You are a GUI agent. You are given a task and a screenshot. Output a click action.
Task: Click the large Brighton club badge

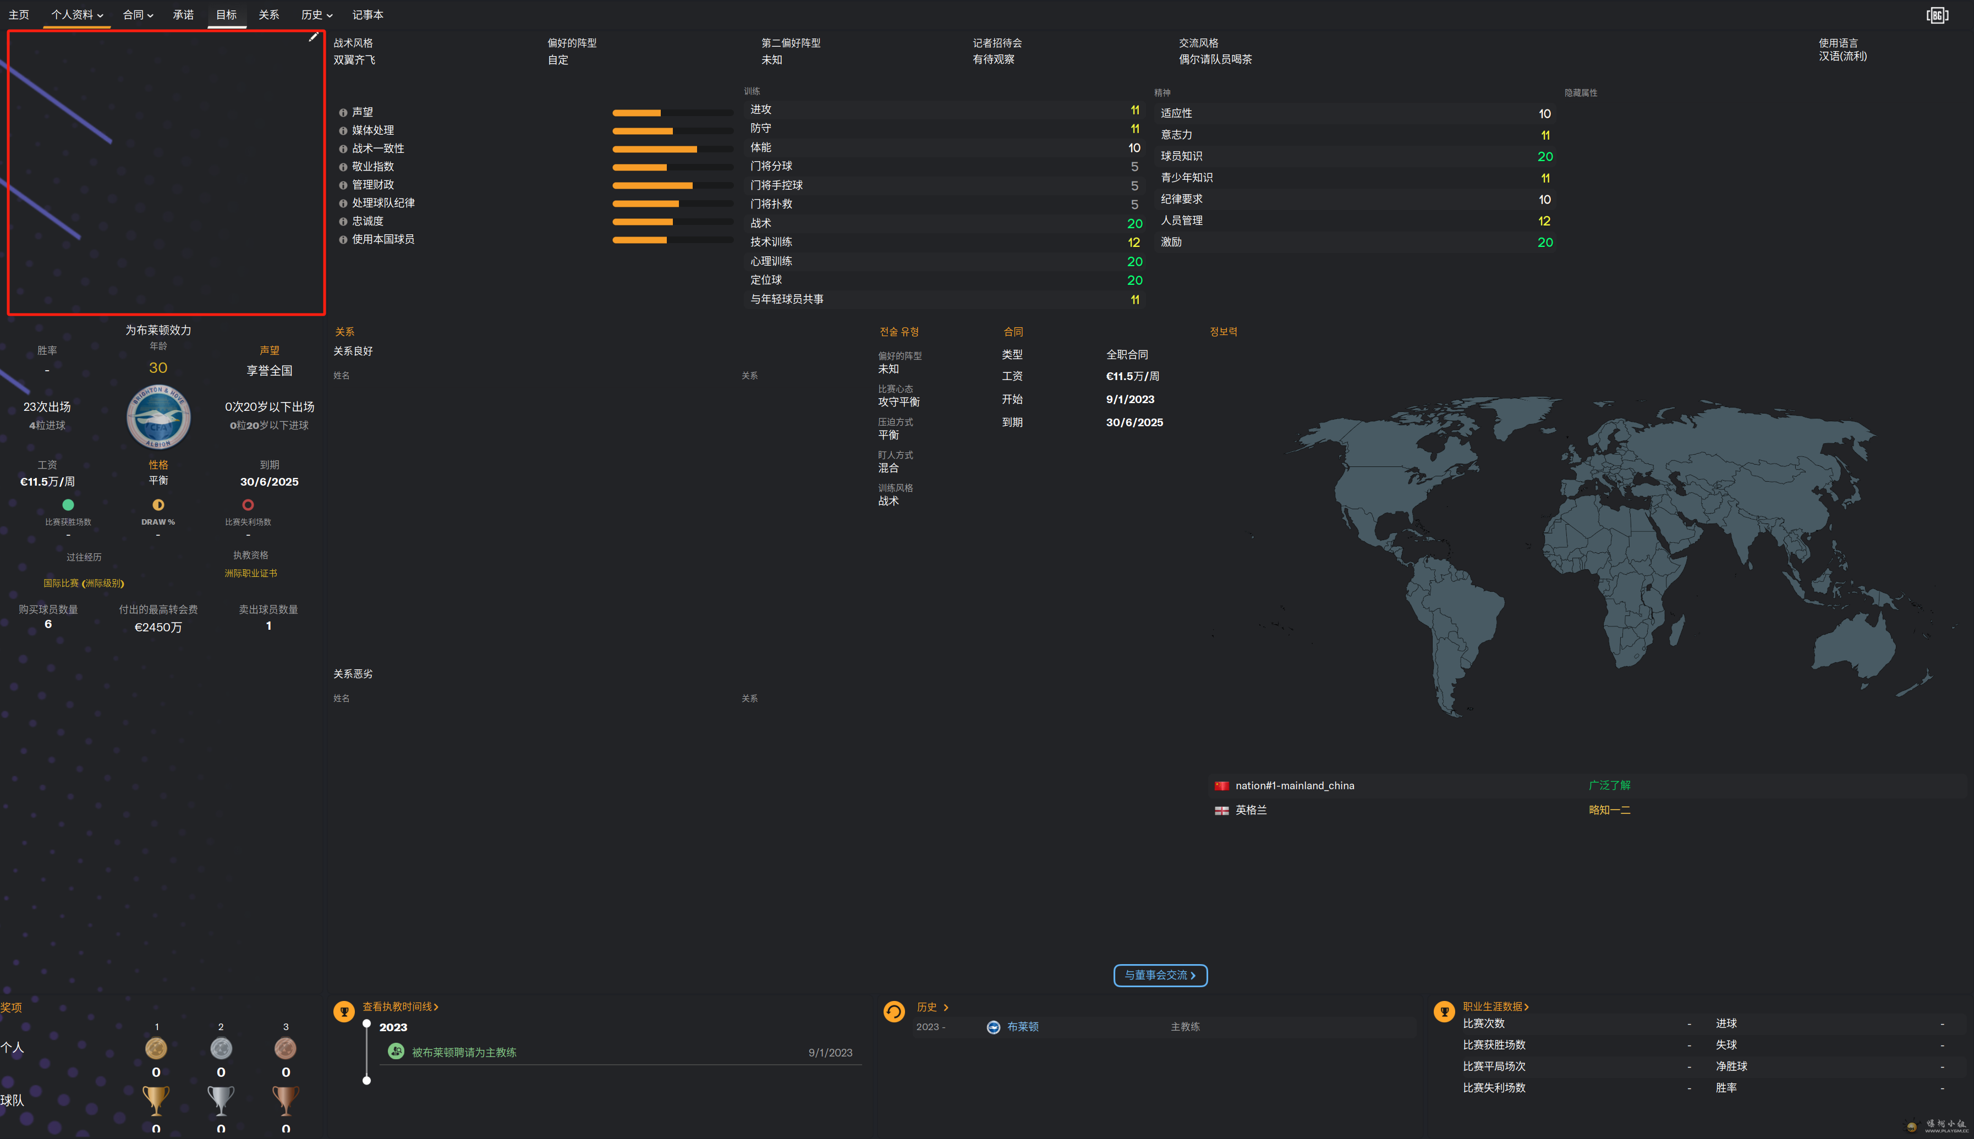point(159,417)
